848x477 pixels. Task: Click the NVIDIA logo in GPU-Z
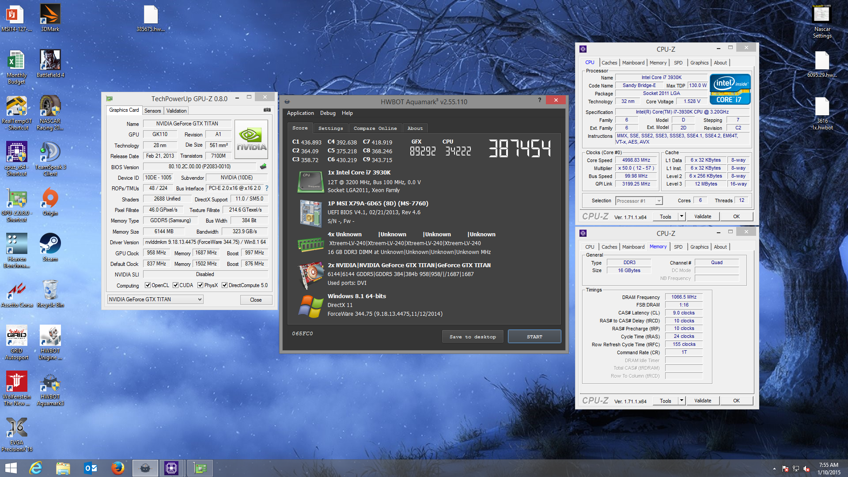point(251,140)
